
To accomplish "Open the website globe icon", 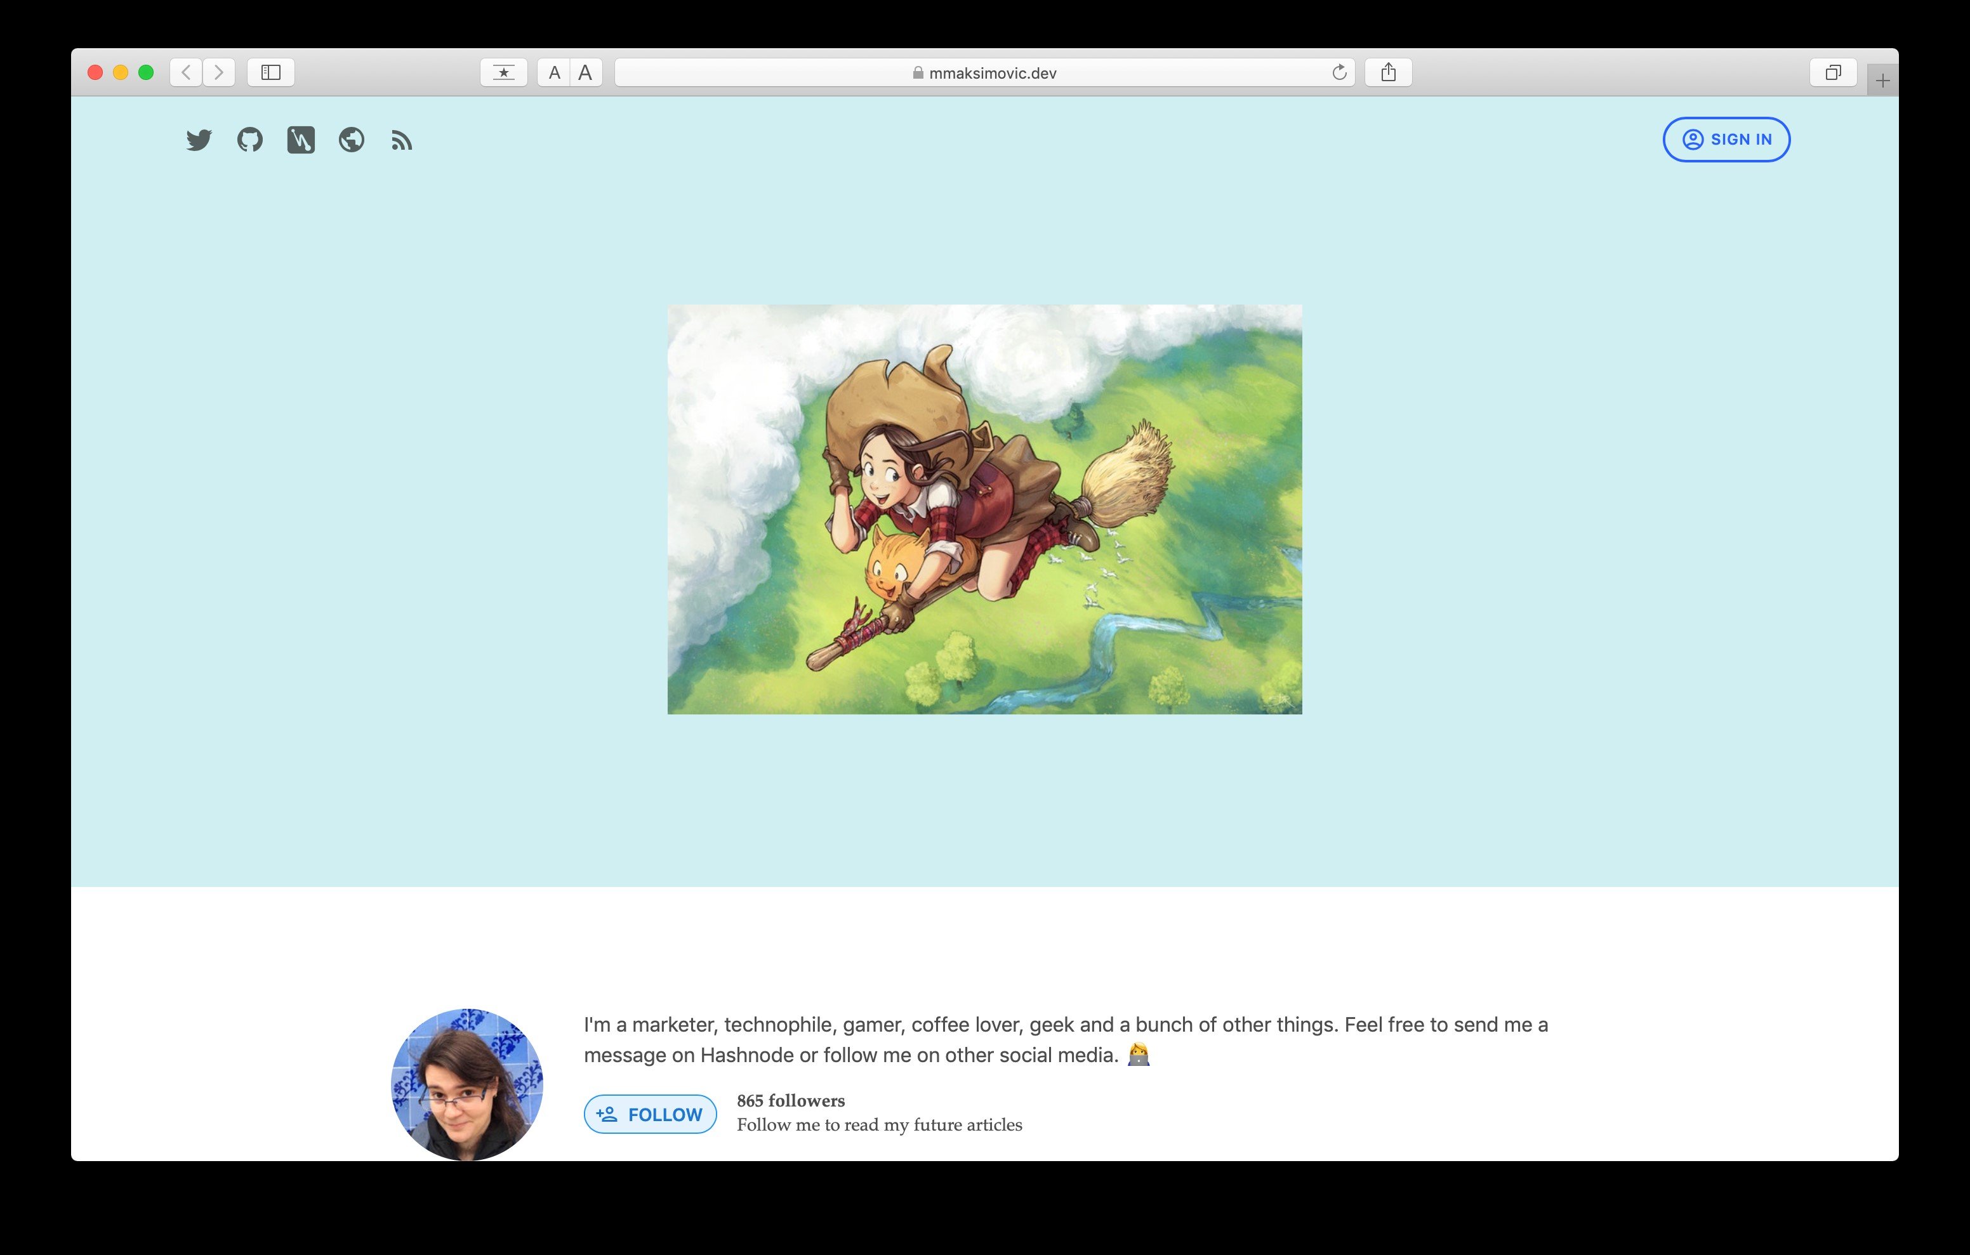I will [352, 140].
